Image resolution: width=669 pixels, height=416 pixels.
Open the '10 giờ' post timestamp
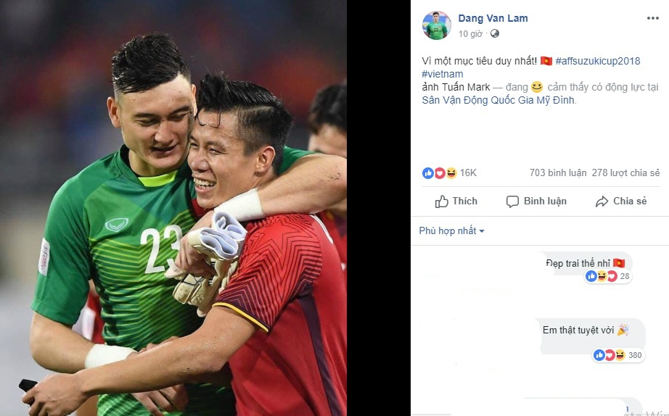click(470, 33)
